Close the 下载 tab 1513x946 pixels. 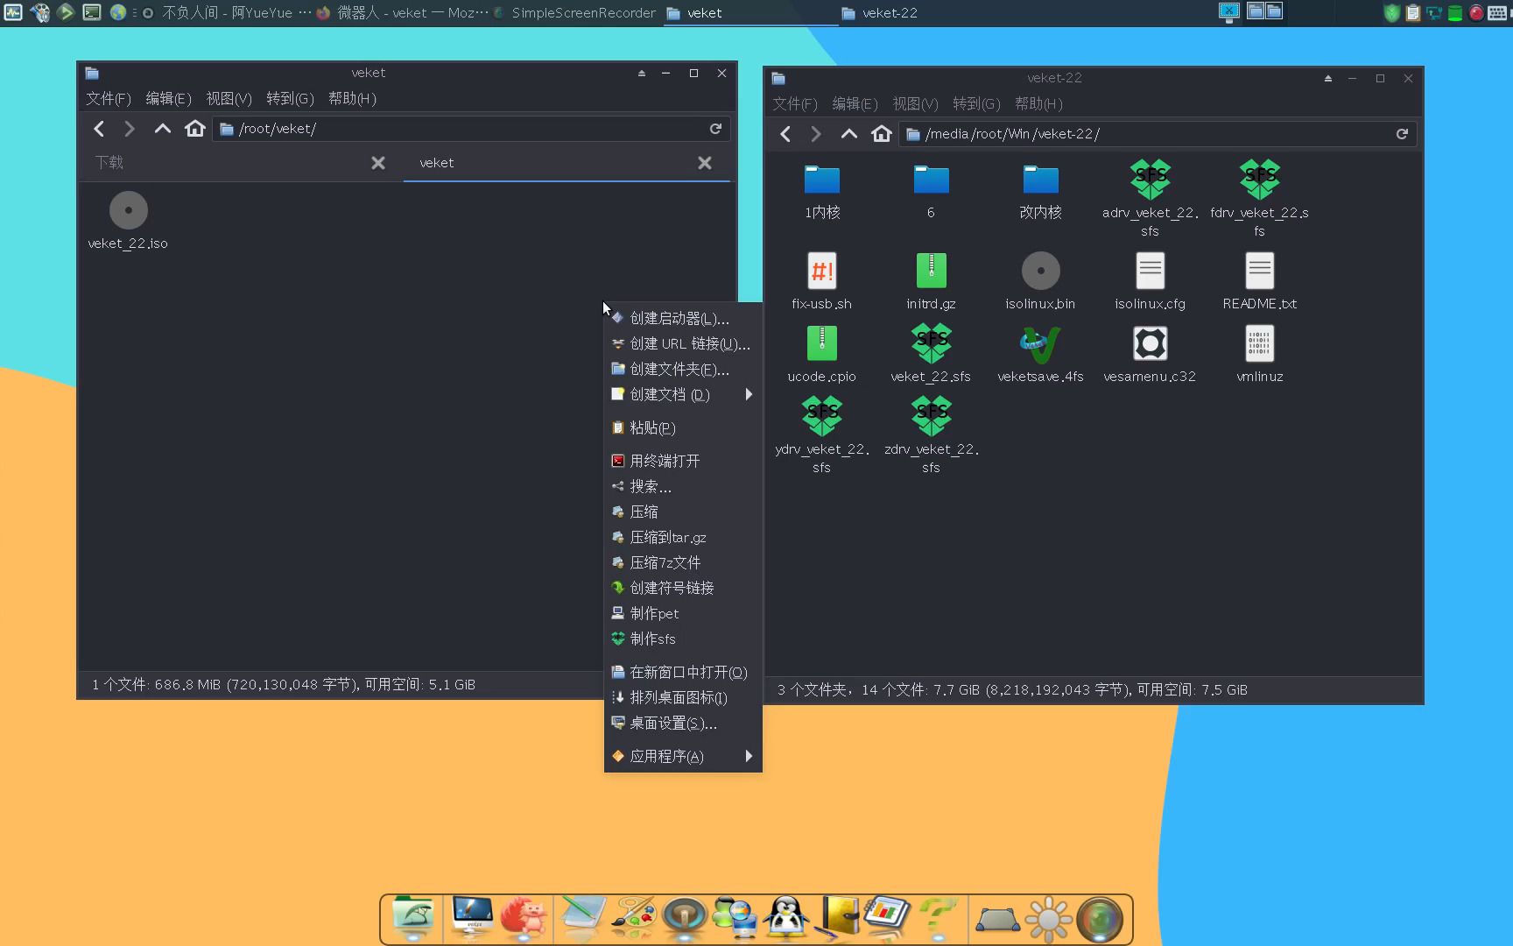(378, 163)
